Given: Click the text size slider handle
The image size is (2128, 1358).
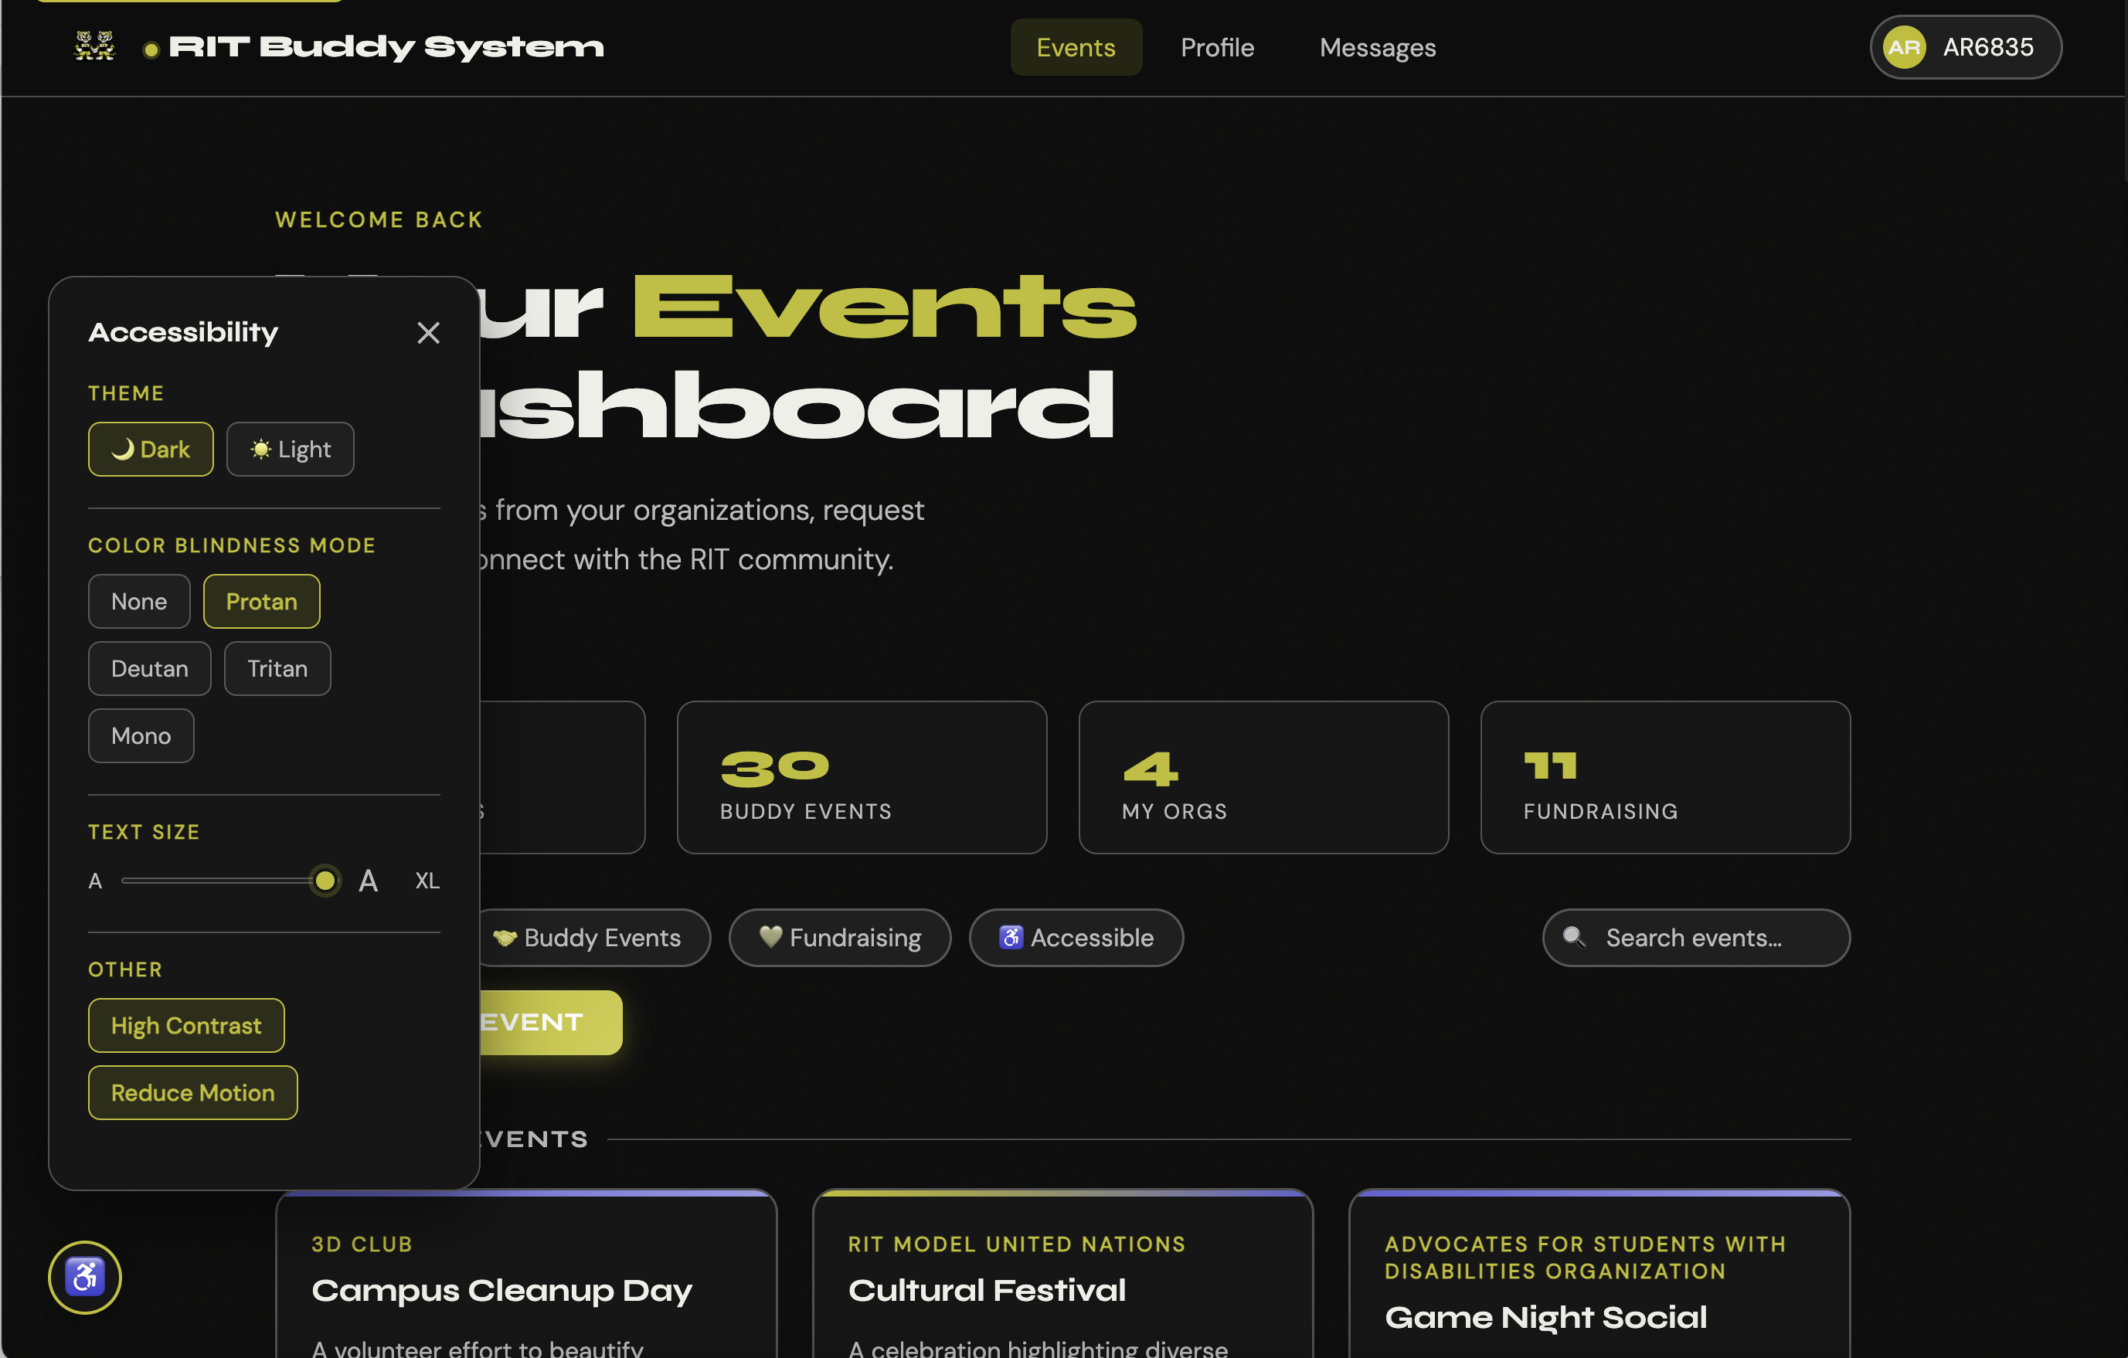Looking at the screenshot, I should click(325, 881).
